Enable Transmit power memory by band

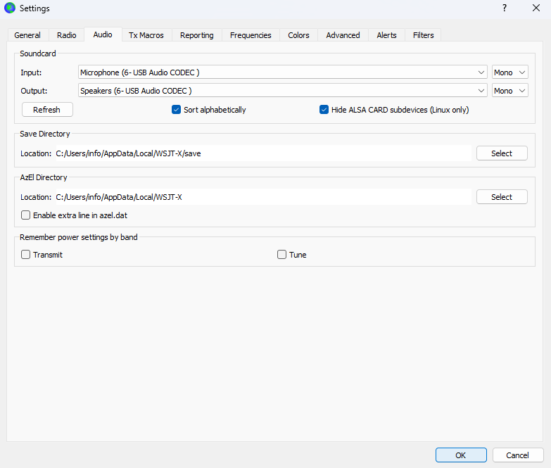pyautogui.click(x=26, y=255)
